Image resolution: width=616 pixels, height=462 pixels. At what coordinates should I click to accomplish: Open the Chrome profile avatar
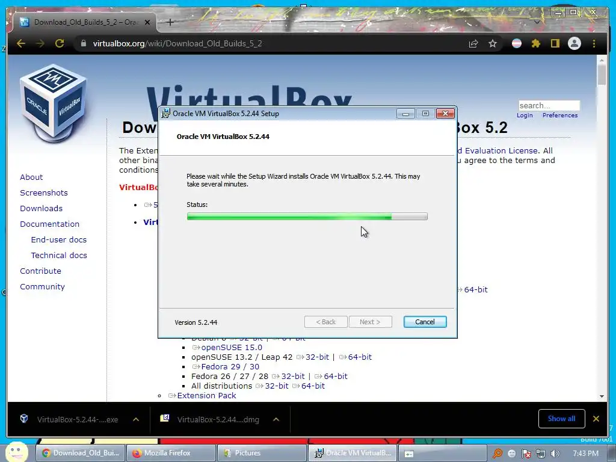coord(574,43)
